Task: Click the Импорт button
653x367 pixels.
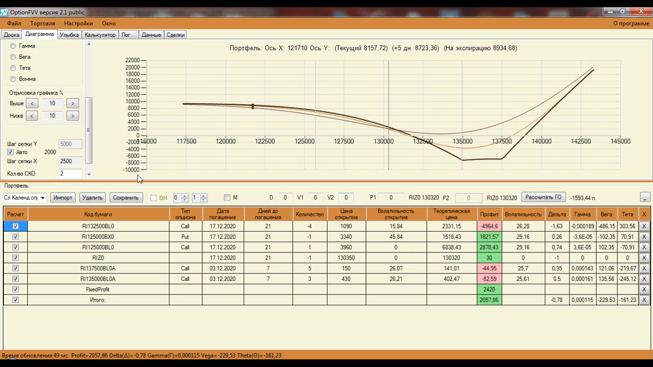Action: pyautogui.click(x=63, y=197)
